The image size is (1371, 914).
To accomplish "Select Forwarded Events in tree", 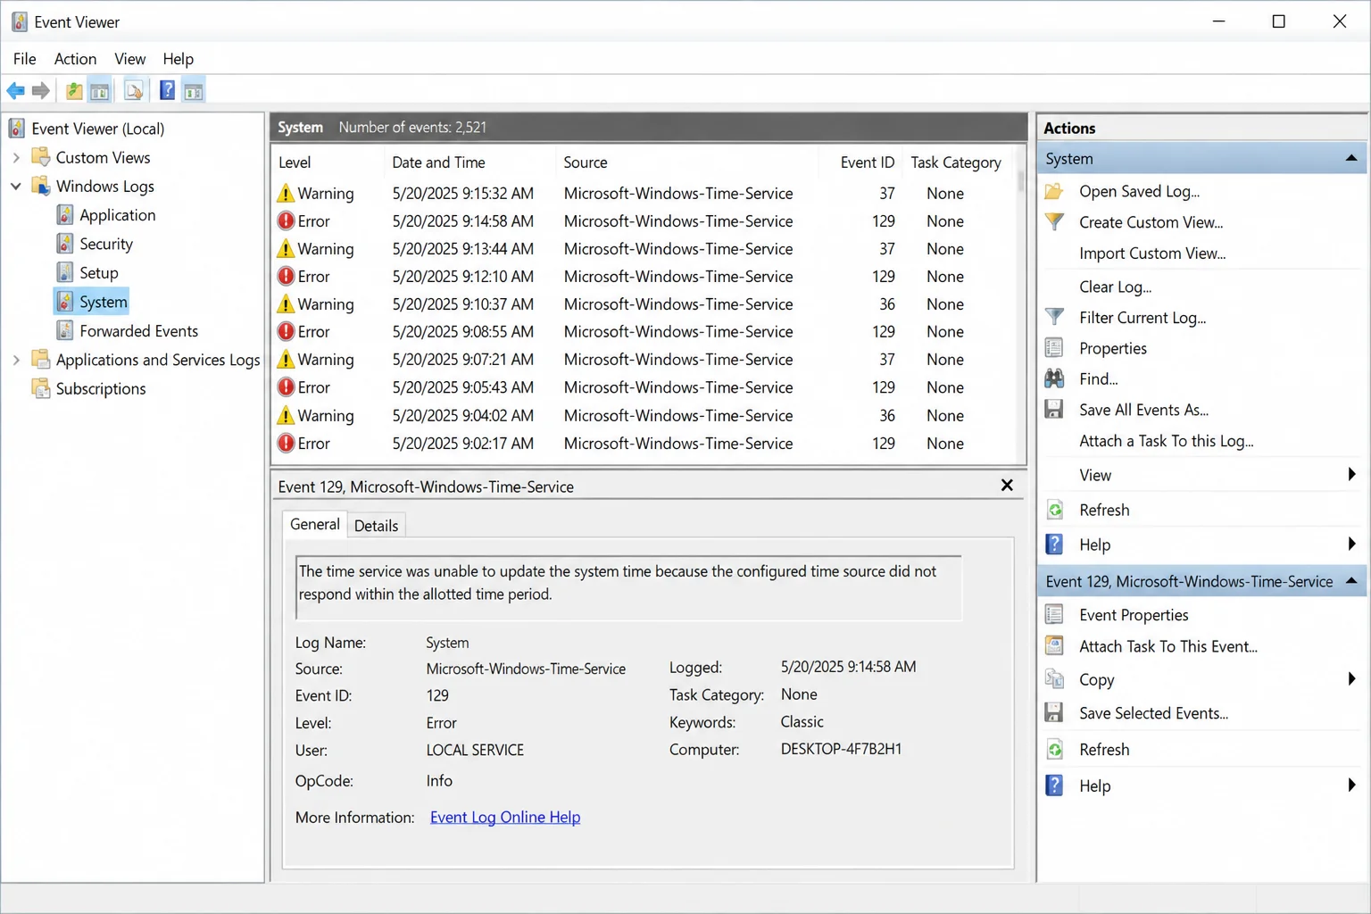I will (x=138, y=331).
